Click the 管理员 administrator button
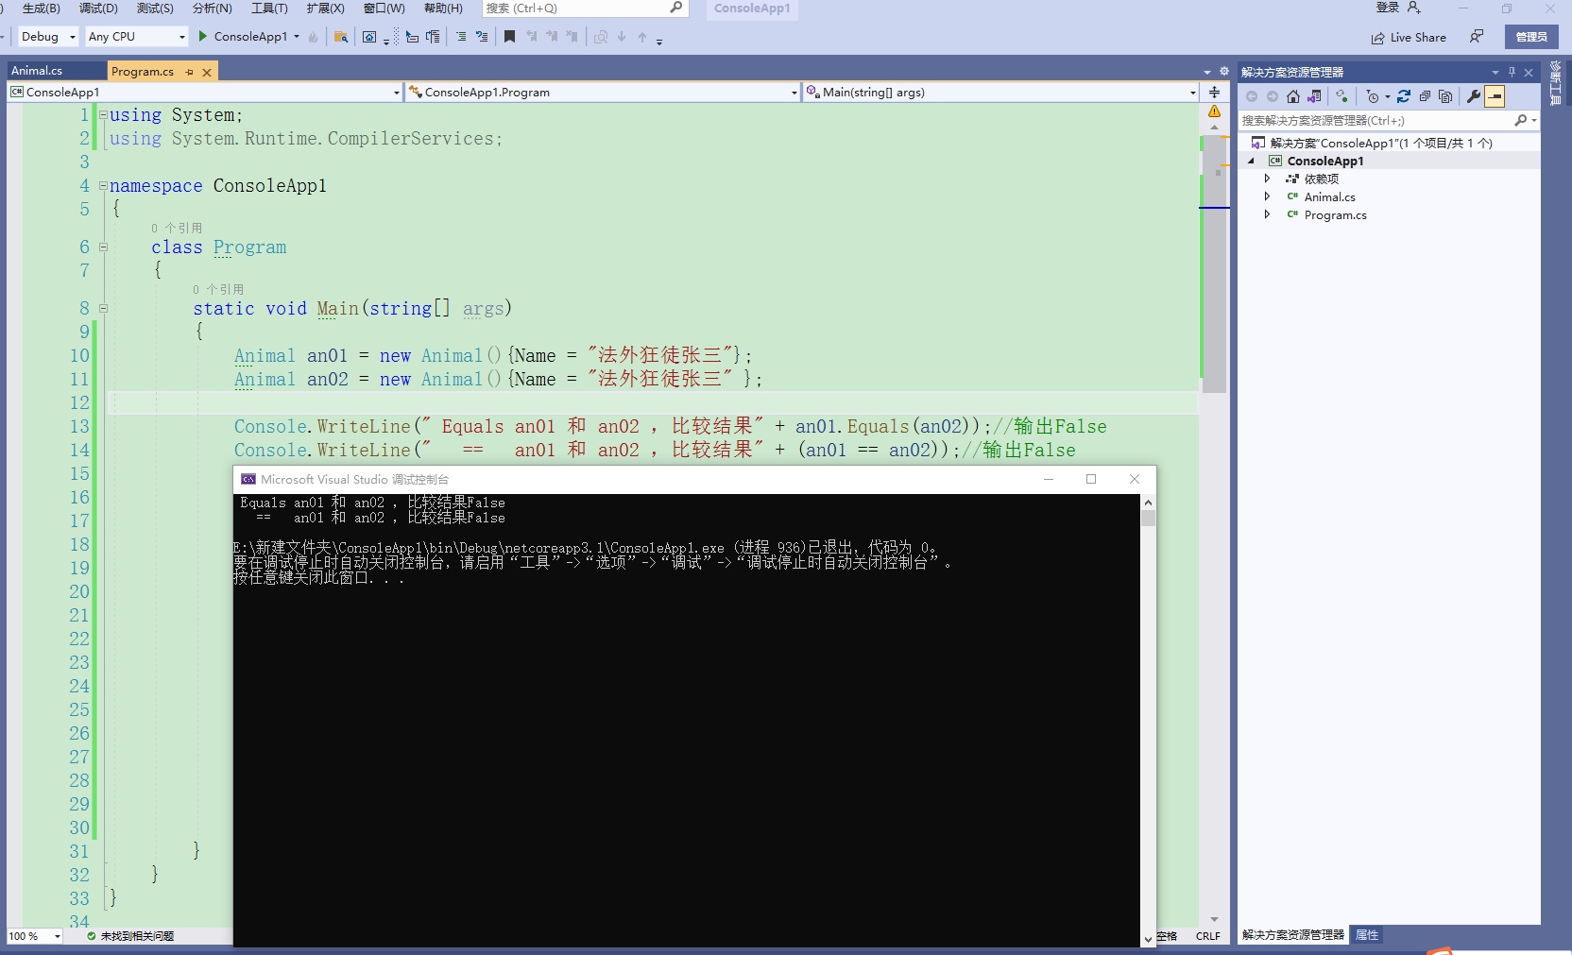1572x955 pixels. [1531, 37]
